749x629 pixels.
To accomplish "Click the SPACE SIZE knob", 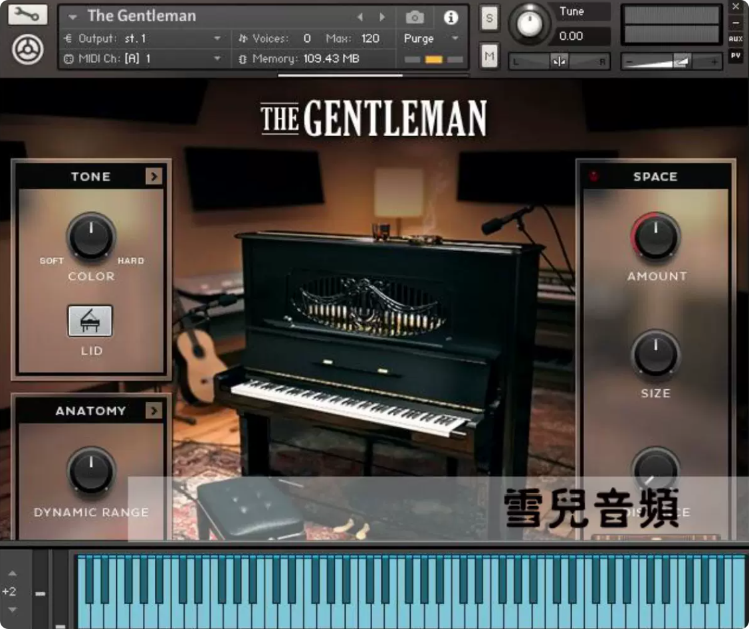I will [x=655, y=353].
